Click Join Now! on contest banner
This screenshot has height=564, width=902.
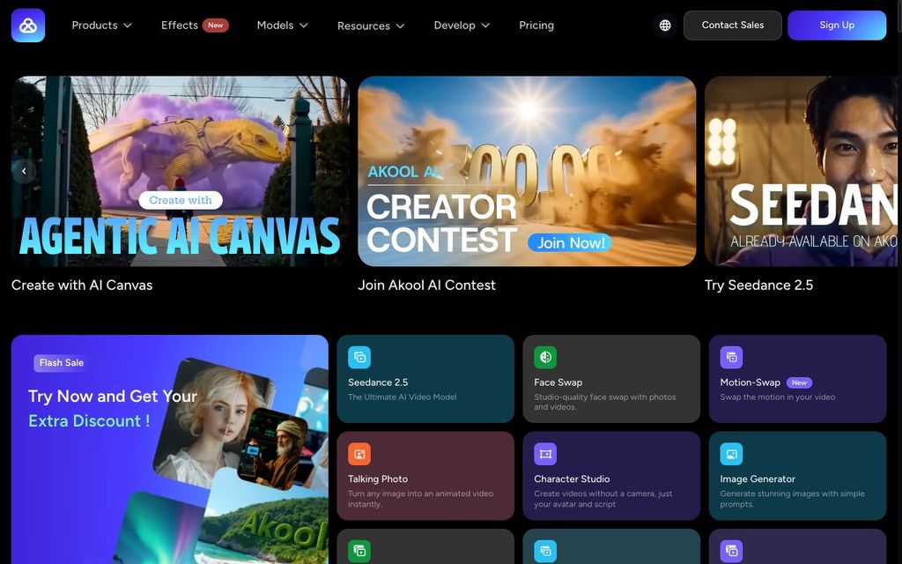point(570,243)
